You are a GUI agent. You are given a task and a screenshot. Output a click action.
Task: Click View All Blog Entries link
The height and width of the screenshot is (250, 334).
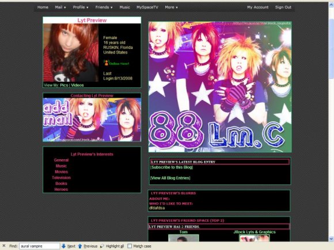point(170,178)
